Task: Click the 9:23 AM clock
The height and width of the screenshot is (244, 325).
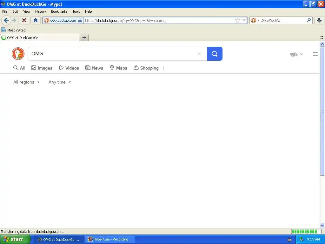Action: tap(313, 240)
